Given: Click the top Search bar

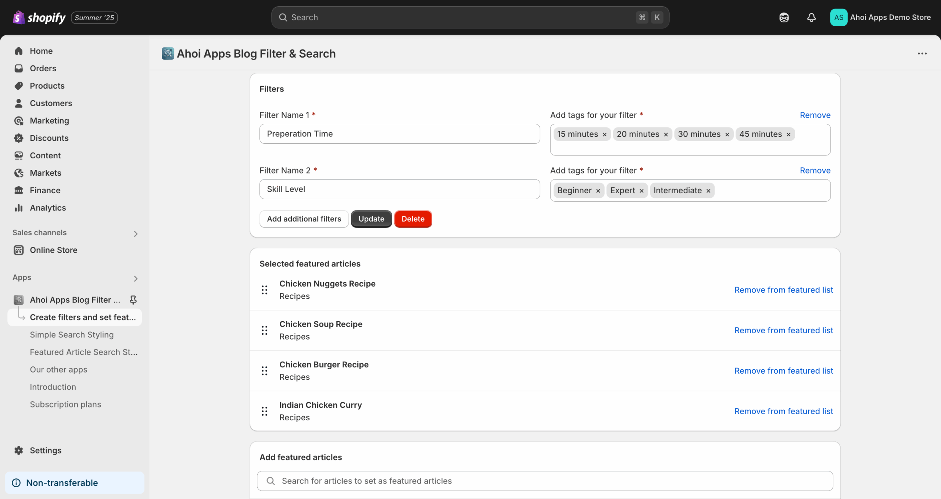Looking at the screenshot, I should click(470, 17).
